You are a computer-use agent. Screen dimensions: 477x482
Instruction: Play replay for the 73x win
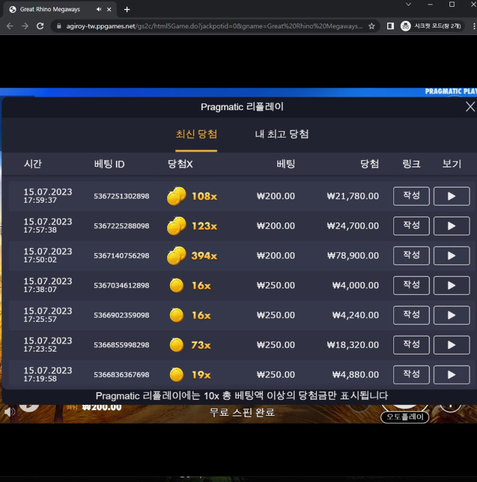coord(451,345)
